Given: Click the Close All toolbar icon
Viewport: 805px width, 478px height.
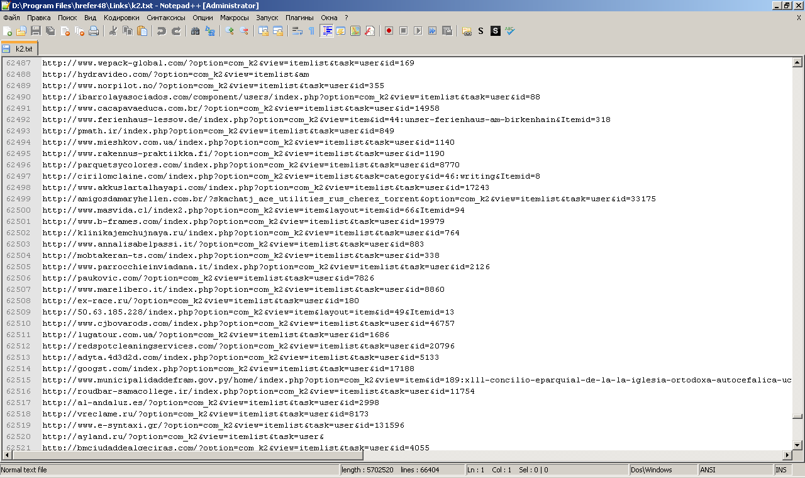Looking at the screenshot, I should click(x=79, y=31).
